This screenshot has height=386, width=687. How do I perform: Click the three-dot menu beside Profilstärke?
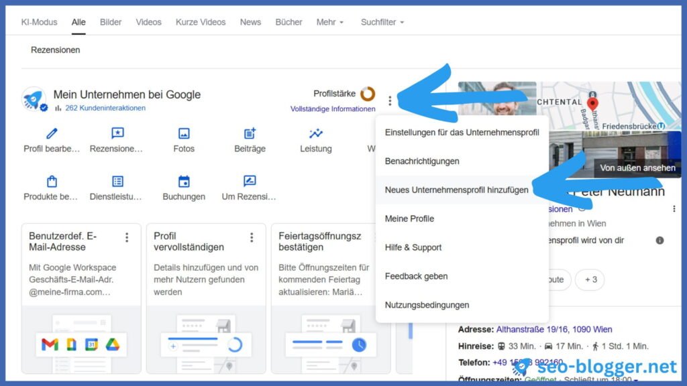click(x=390, y=101)
